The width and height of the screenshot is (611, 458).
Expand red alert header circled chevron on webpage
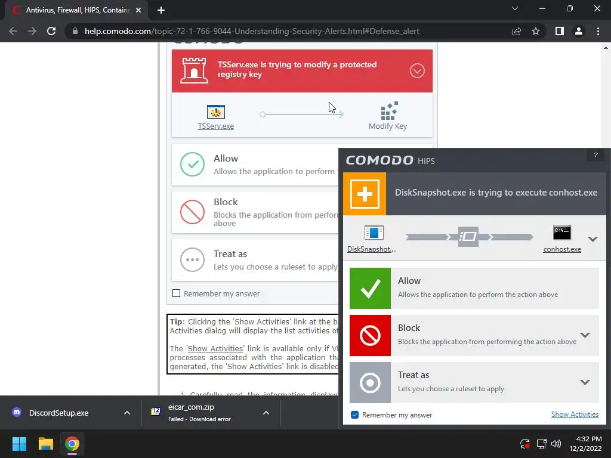coord(417,71)
